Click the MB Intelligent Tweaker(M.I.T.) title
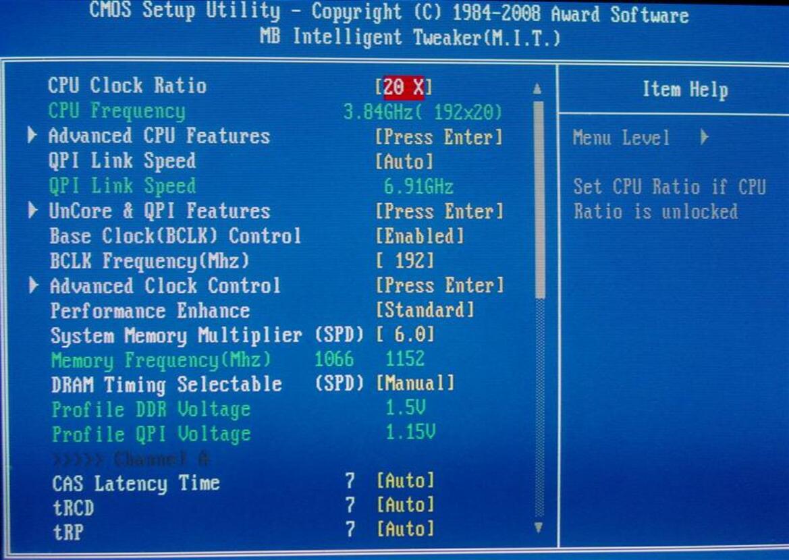This screenshot has width=789, height=560. pos(410,38)
